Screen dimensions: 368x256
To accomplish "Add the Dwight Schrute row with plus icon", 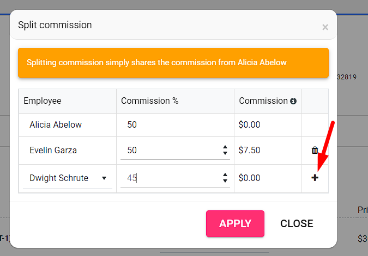I will pos(315,178).
